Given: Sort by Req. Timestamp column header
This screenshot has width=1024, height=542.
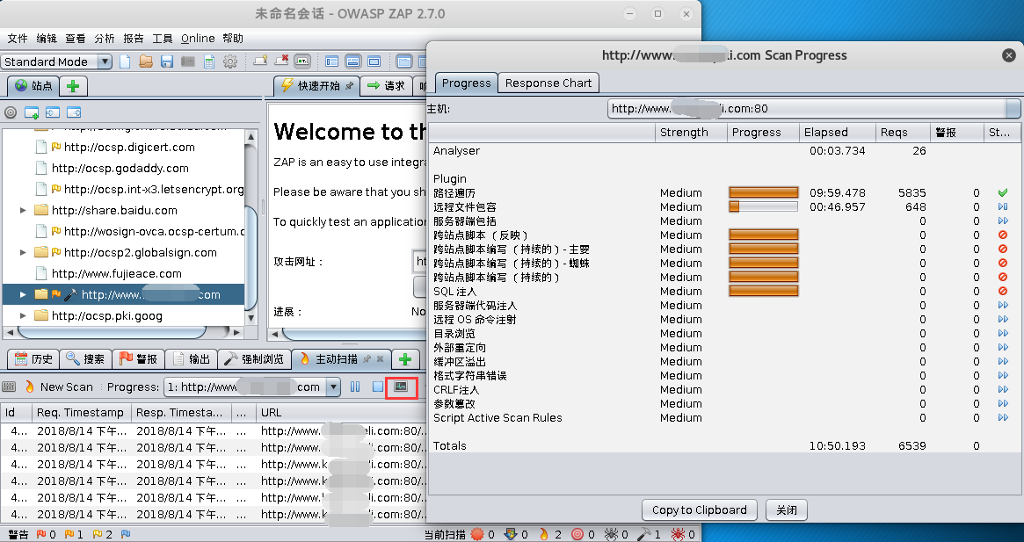Looking at the screenshot, I should pyautogui.click(x=81, y=412).
